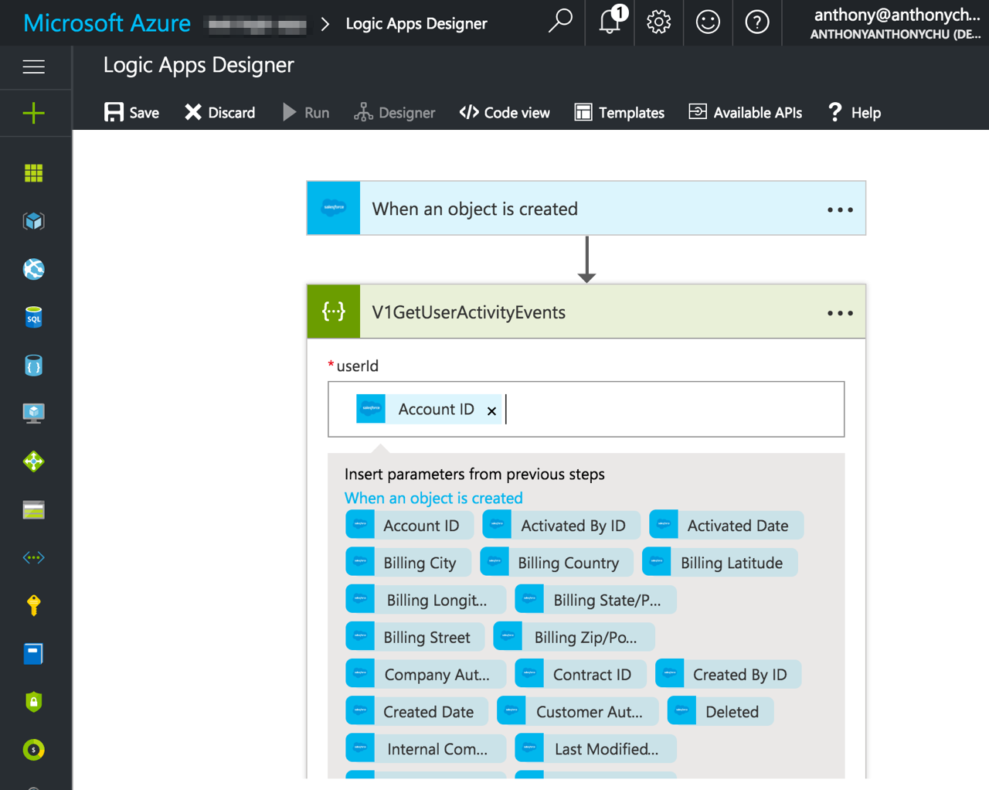Collapse the V1GetUserActivityEvents action card
This screenshot has width=989, height=790.
(x=586, y=312)
